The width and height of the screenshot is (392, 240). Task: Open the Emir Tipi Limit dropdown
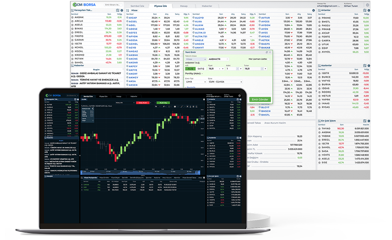[196, 82]
